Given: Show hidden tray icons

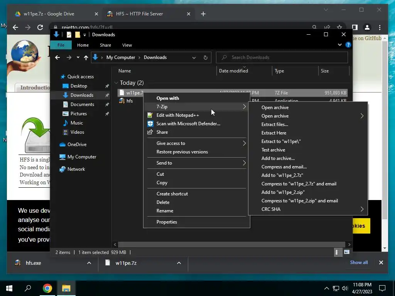Looking at the screenshot, I should pos(326,288).
